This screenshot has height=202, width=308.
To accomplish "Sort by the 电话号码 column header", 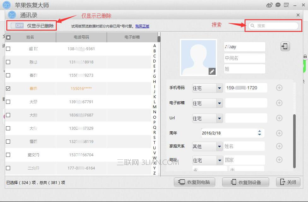I will [x=81, y=37].
